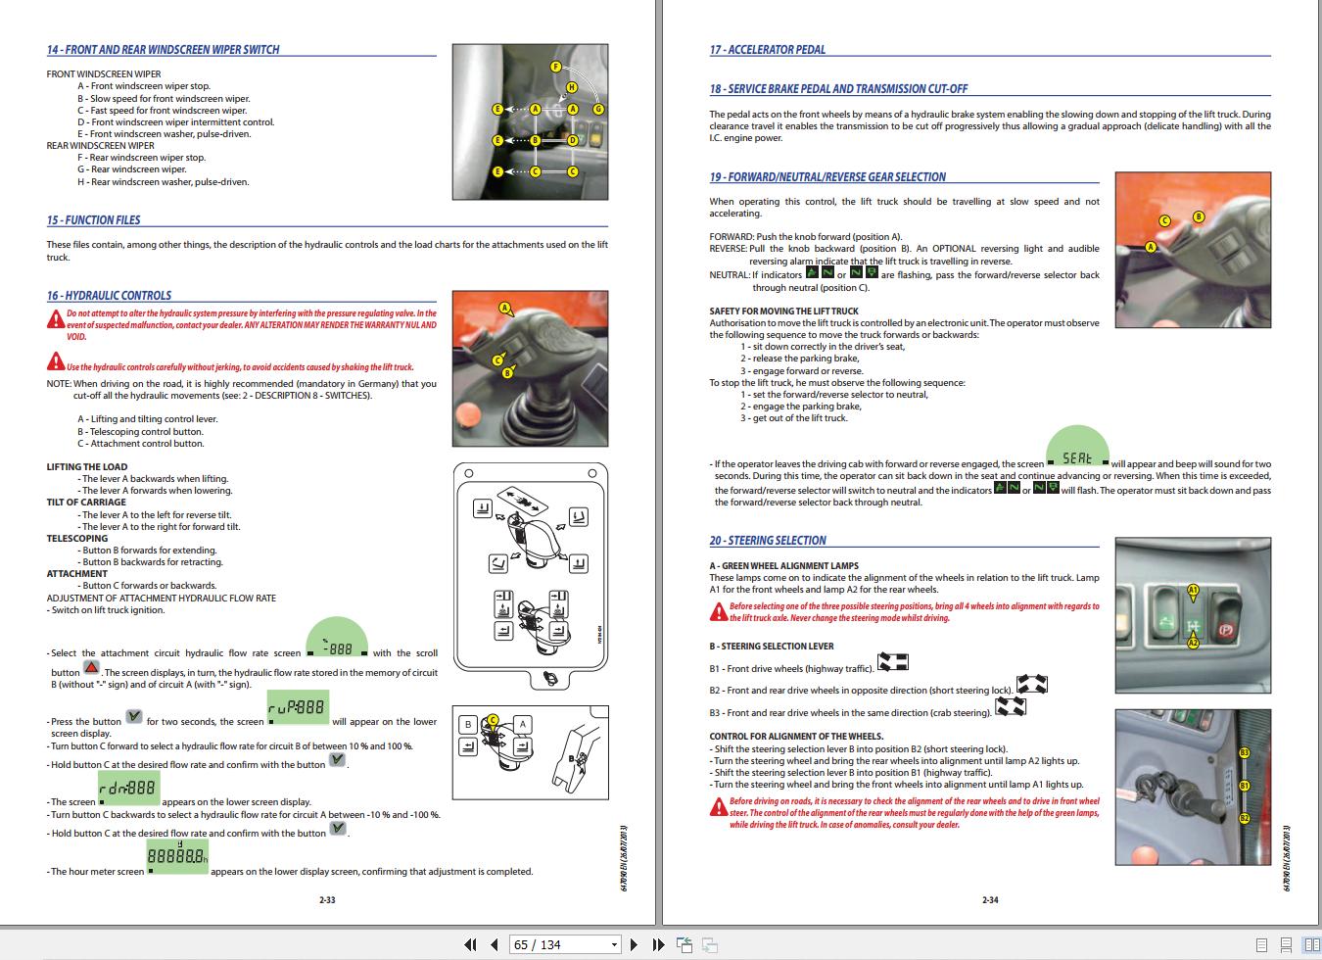Go back one page with previous page arrow
The image size is (1322, 960).
[494, 944]
